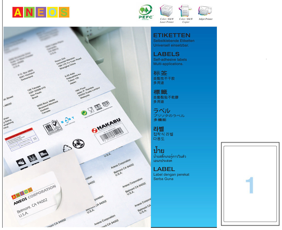Click 'ANEOS CORPORATION' on the peeling label
This screenshot has height=230, width=282.
point(35,195)
